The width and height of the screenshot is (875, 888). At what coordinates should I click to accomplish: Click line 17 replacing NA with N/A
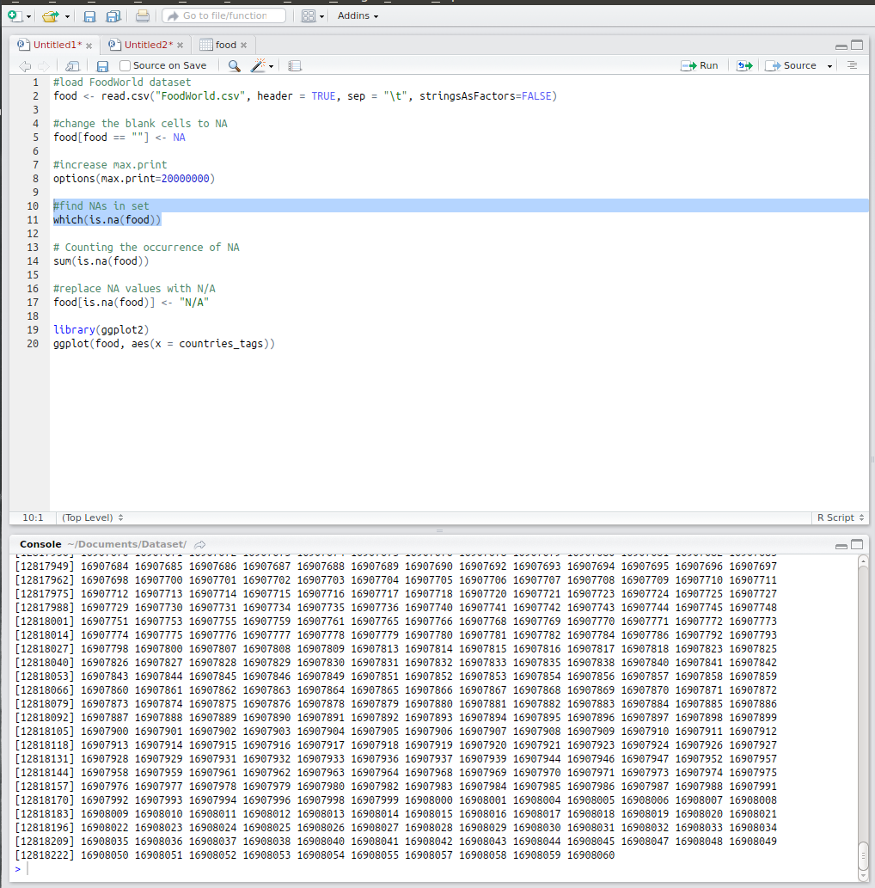point(132,303)
